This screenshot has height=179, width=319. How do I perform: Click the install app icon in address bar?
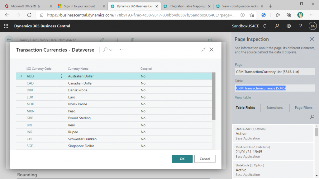242,15
